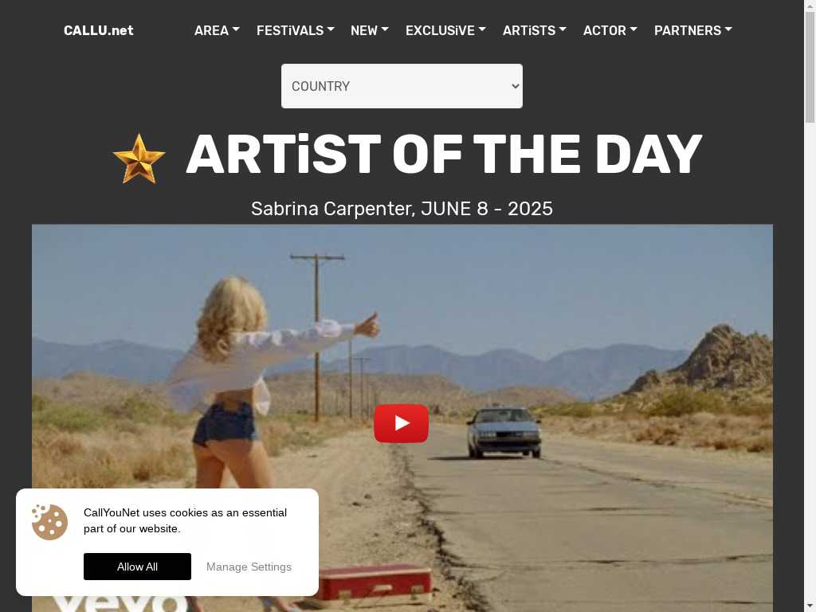The height and width of the screenshot is (612, 816).
Task: Expand the AREA menu
Action: [217, 30]
